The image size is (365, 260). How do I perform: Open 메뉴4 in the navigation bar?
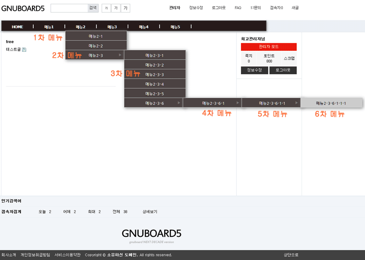pos(144,27)
